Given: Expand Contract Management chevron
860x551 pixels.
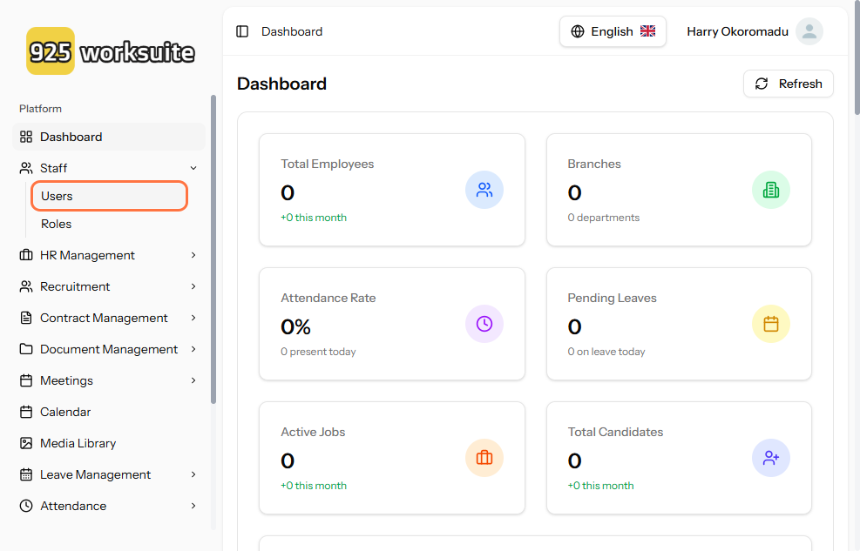Looking at the screenshot, I should 193,318.
